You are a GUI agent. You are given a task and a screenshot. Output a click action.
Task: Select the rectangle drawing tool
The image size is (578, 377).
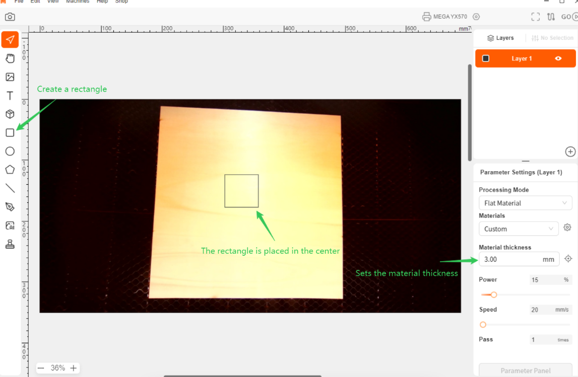(10, 132)
